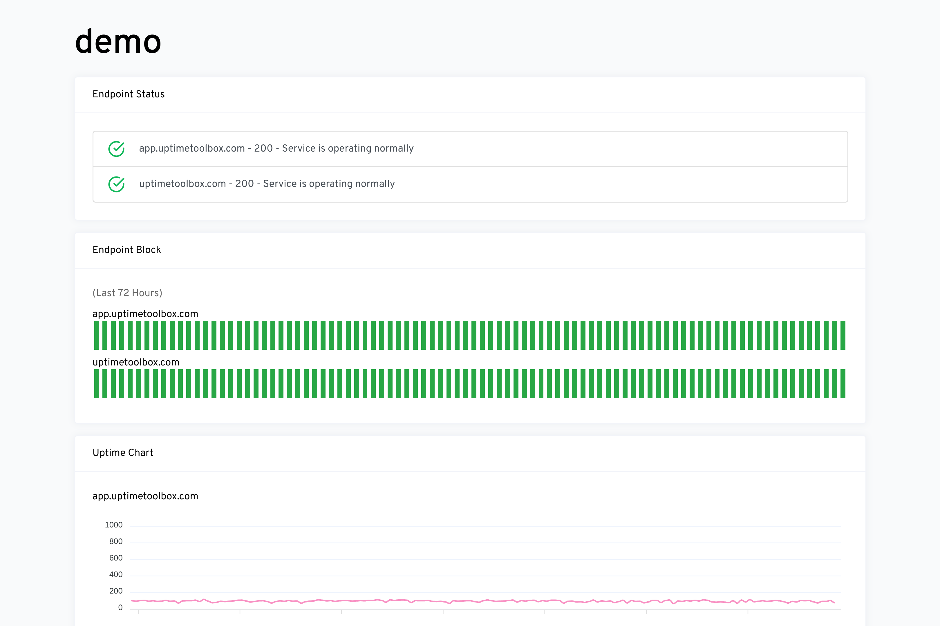Click the Uptime Chart heading
The height and width of the screenshot is (626, 940).
(123, 453)
